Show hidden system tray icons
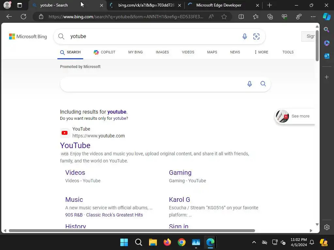Image resolution: width=334 pixels, height=250 pixels. [x=254, y=242]
